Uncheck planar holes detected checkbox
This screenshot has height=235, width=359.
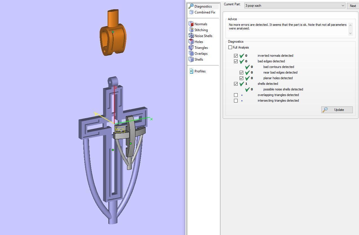point(242,78)
